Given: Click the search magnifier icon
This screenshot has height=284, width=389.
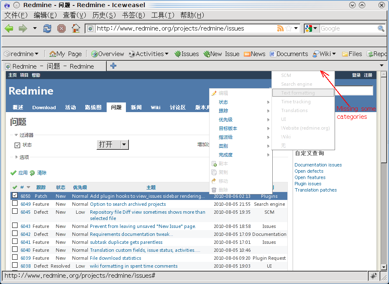Looking at the screenshot, I should click(381, 28).
